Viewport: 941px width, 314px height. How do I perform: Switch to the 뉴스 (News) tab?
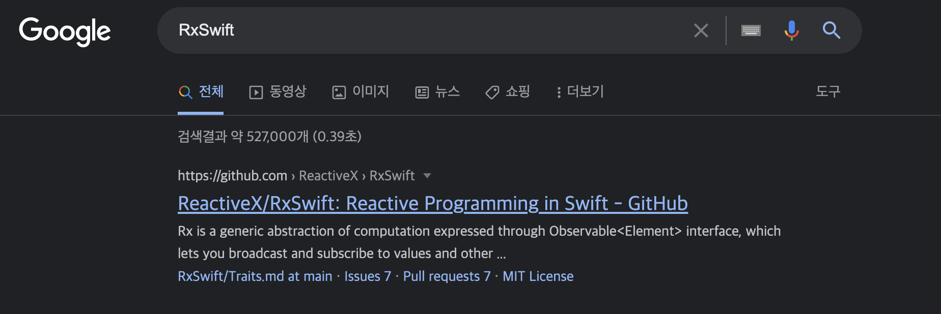[x=437, y=92]
